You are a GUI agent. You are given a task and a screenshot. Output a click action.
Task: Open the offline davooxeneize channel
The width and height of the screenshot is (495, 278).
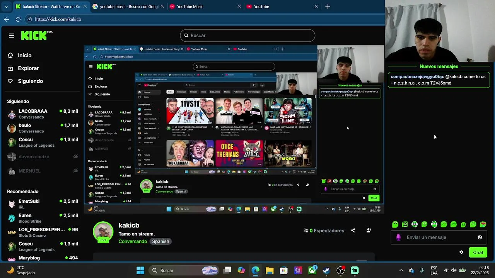[43, 157]
